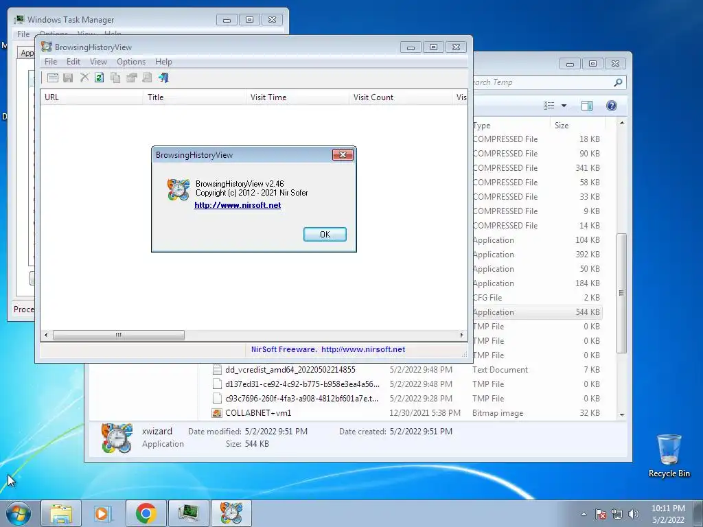The height and width of the screenshot is (527, 703).
Task: Open the NirSoft Freeware status bar link
Action: pos(327,349)
